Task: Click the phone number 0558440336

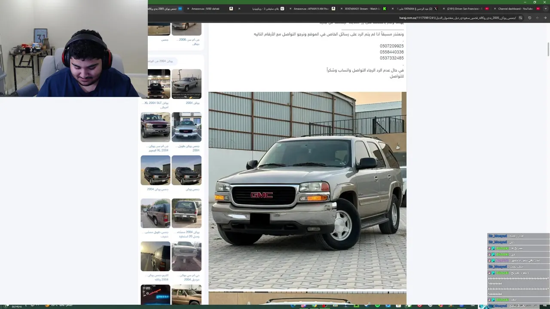Action: point(391,52)
